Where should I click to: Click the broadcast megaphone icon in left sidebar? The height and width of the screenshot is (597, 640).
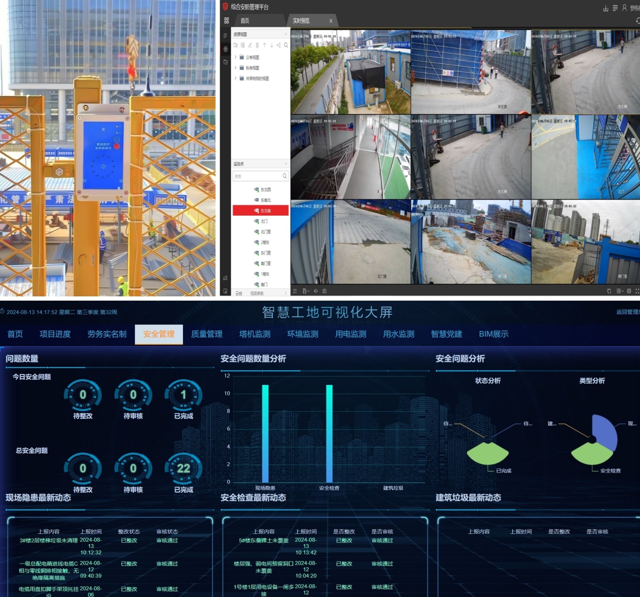pos(225,278)
